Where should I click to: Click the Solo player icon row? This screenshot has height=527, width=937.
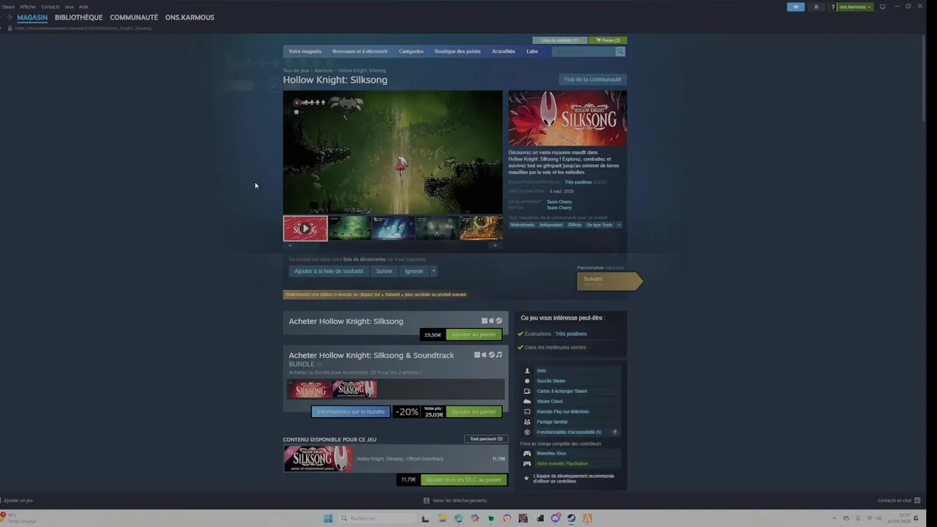point(571,370)
